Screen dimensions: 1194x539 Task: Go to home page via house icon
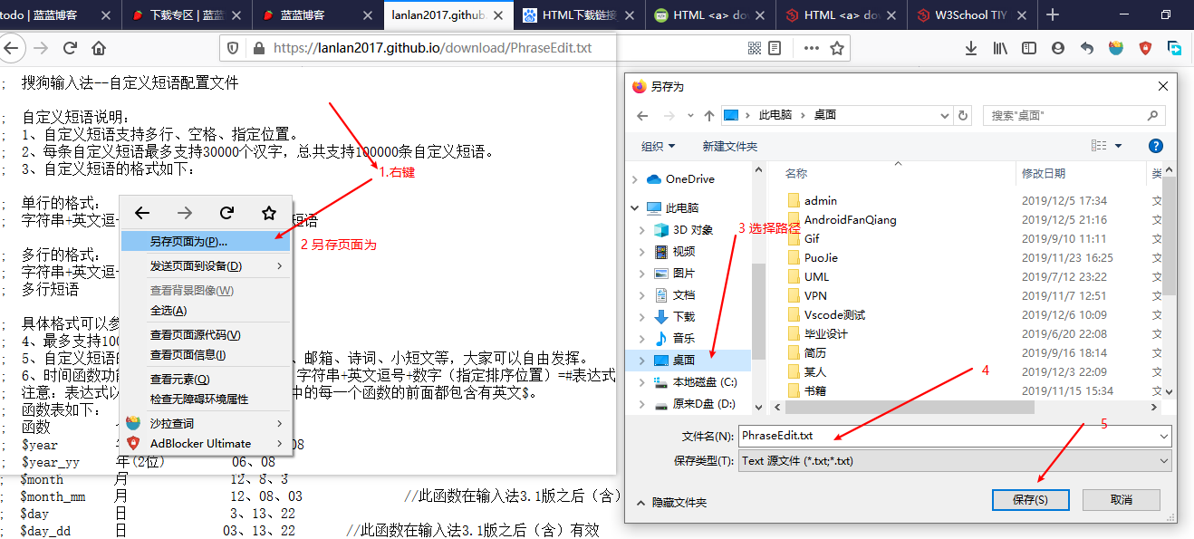tap(99, 48)
